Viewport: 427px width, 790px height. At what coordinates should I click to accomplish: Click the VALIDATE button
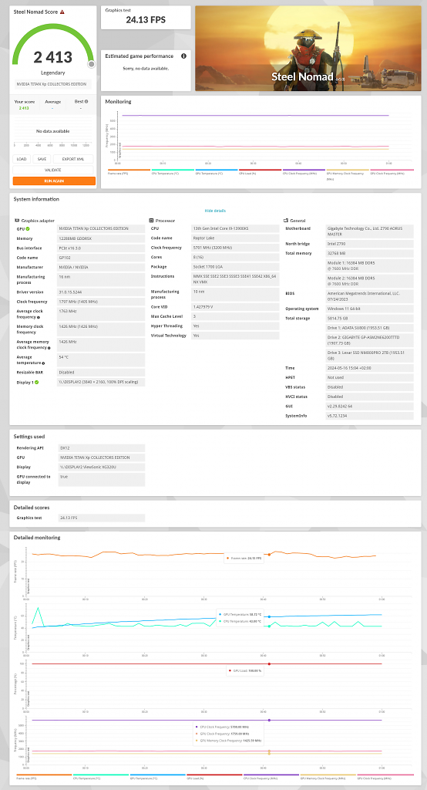(54, 170)
